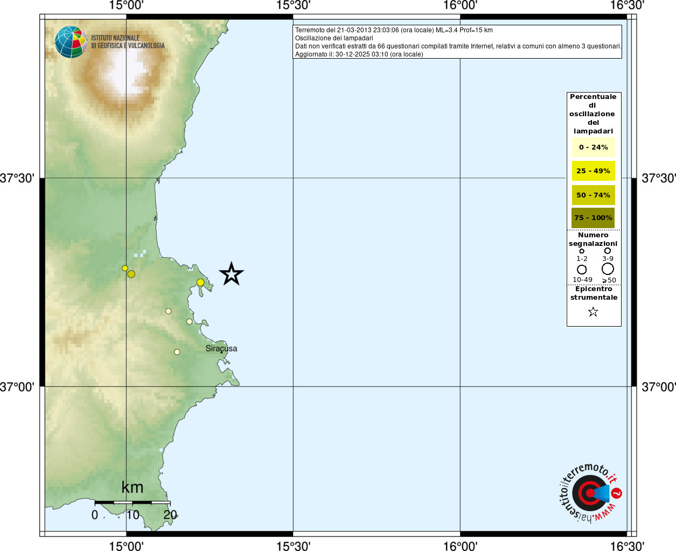Image resolution: width=676 pixels, height=551 pixels.
Task: Click the epicenter star on the map
Action: [232, 274]
